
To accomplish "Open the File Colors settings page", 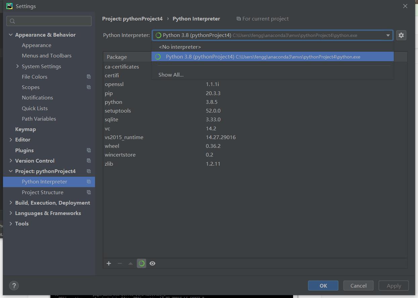I will [x=35, y=77].
